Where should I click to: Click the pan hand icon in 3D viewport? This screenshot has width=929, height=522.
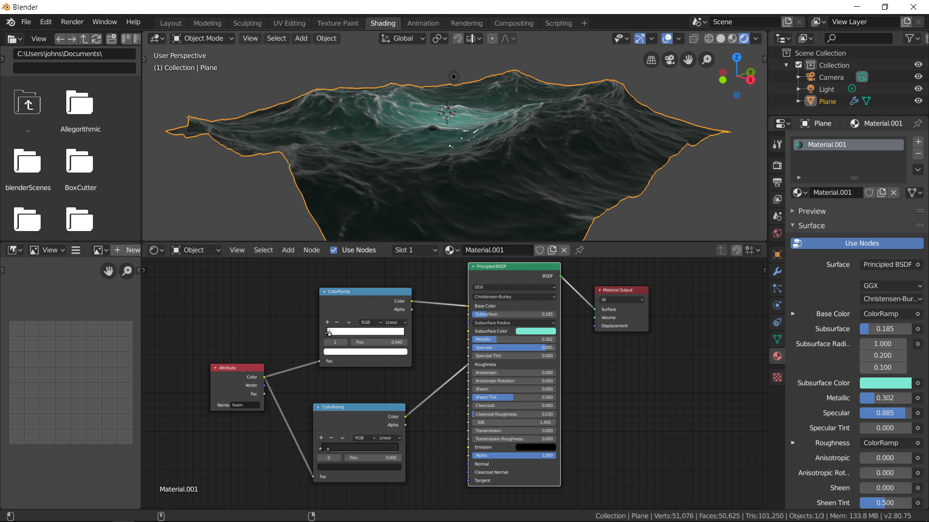688,60
